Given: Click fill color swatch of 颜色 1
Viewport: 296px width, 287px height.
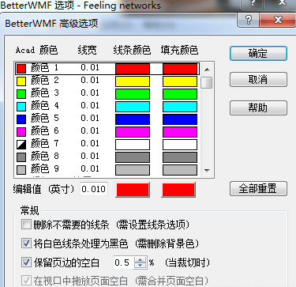Looking at the screenshot, I should pyautogui.click(x=180, y=69).
